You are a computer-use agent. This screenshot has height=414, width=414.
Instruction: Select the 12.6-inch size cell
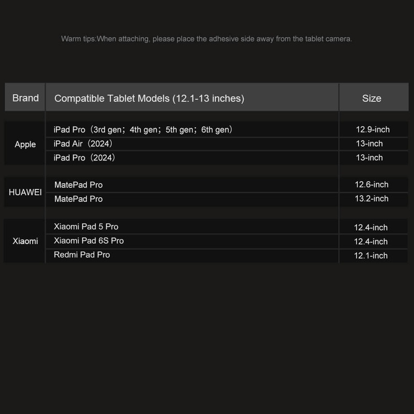(x=372, y=185)
